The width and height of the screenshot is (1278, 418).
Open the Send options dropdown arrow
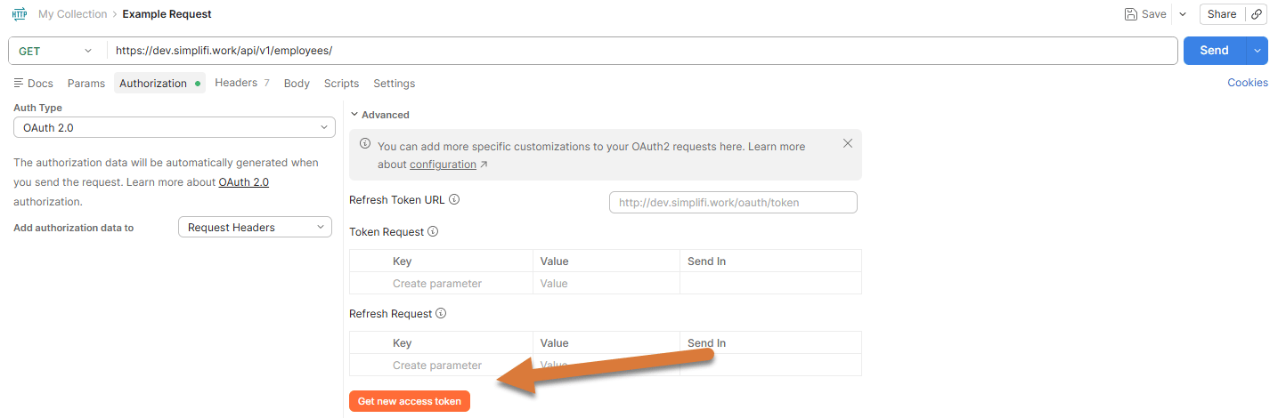[x=1257, y=51]
